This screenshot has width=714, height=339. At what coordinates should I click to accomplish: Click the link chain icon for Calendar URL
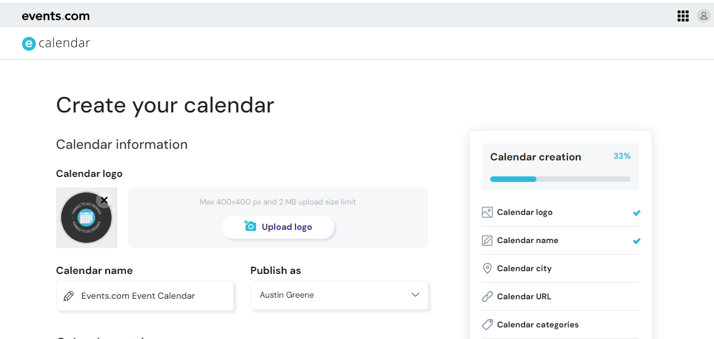487,297
